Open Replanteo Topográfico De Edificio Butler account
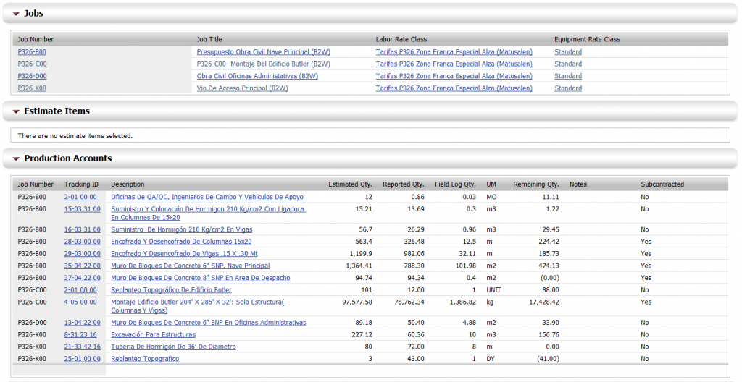This screenshot has height=382, width=742. pyautogui.click(x=171, y=290)
